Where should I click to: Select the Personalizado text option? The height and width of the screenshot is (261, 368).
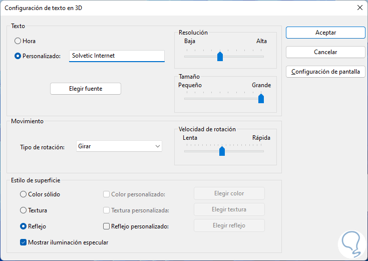click(x=18, y=56)
